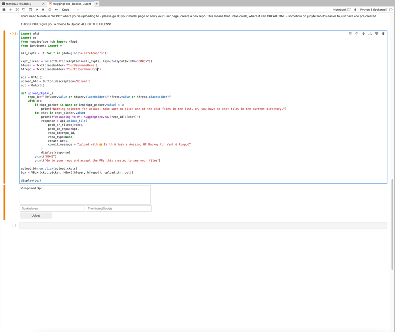Click the Upload button

click(36, 216)
